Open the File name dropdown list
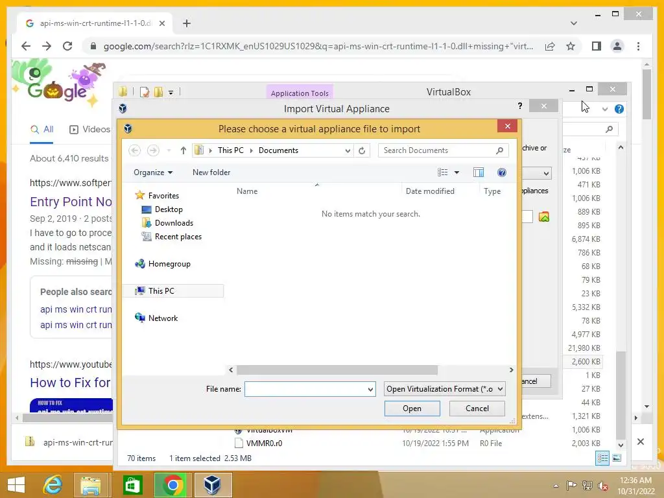 (x=370, y=389)
